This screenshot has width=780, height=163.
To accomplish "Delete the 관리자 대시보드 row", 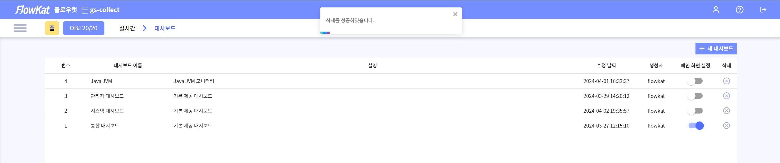I will coord(726,96).
